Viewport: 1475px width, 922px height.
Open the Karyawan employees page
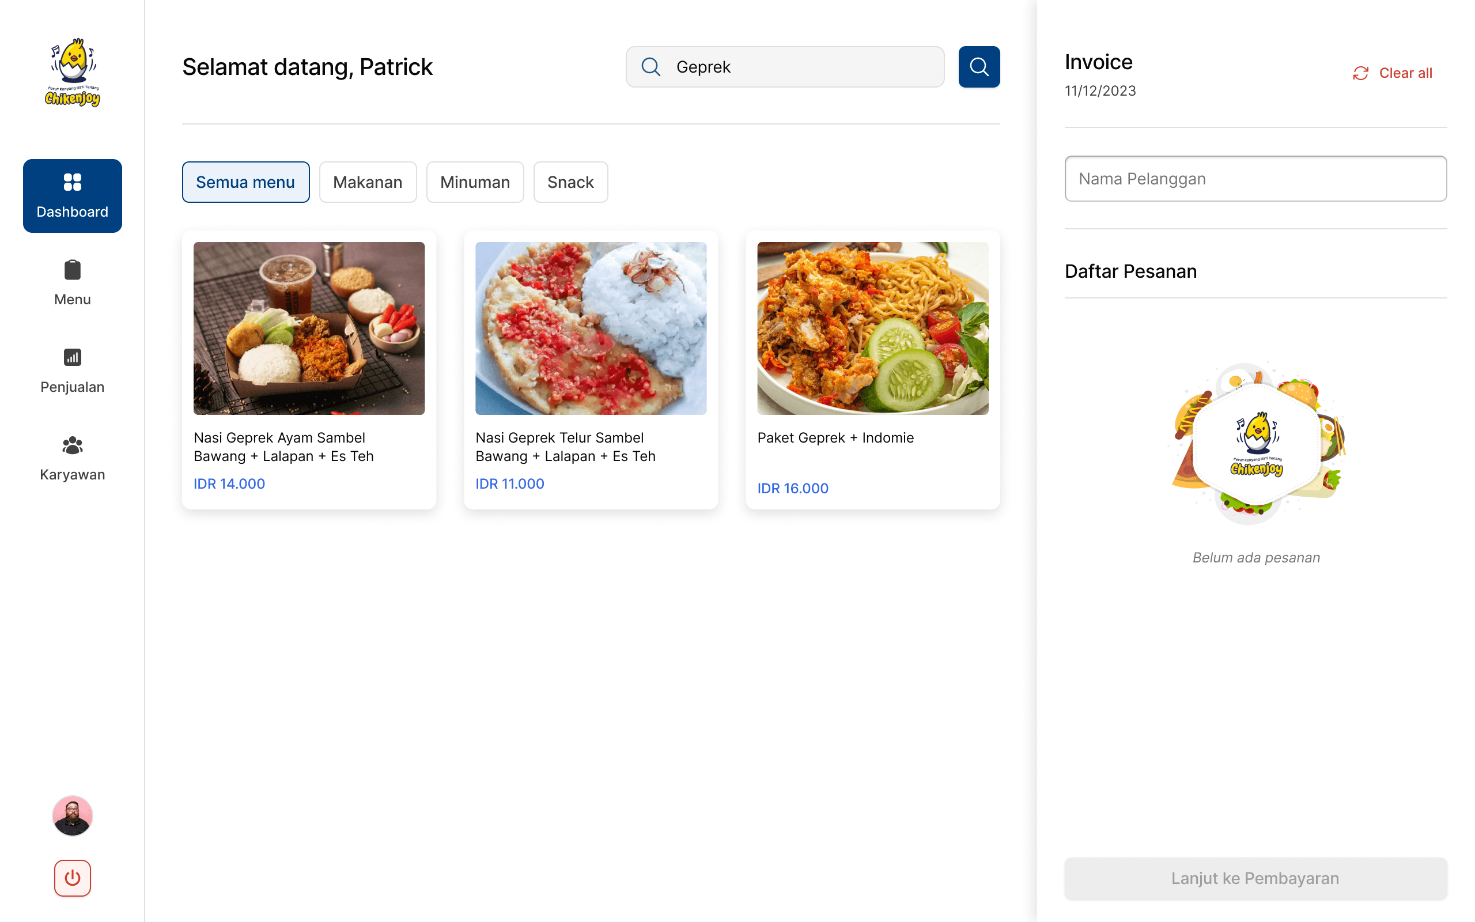(72, 458)
